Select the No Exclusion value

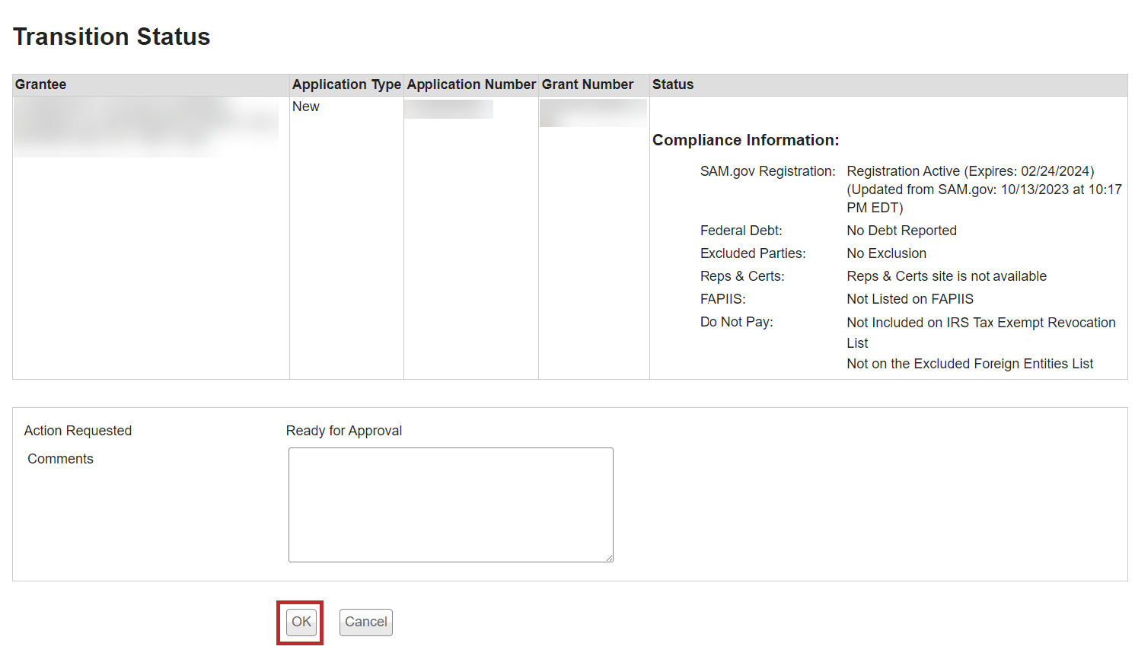pyautogui.click(x=886, y=253)
